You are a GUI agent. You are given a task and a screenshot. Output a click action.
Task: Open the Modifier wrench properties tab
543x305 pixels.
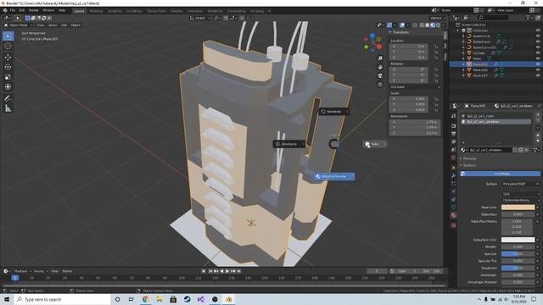pos(454,175)
